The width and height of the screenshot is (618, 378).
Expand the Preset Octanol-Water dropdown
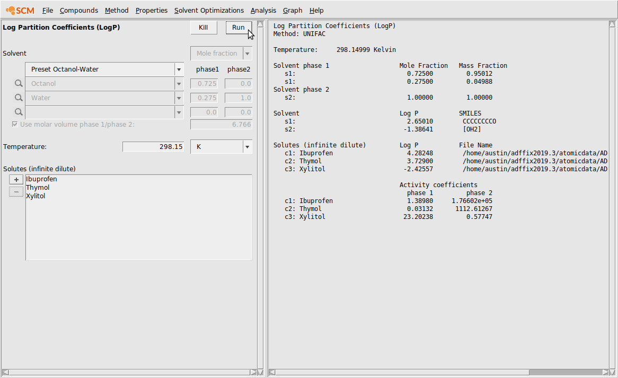click(179, 69)
